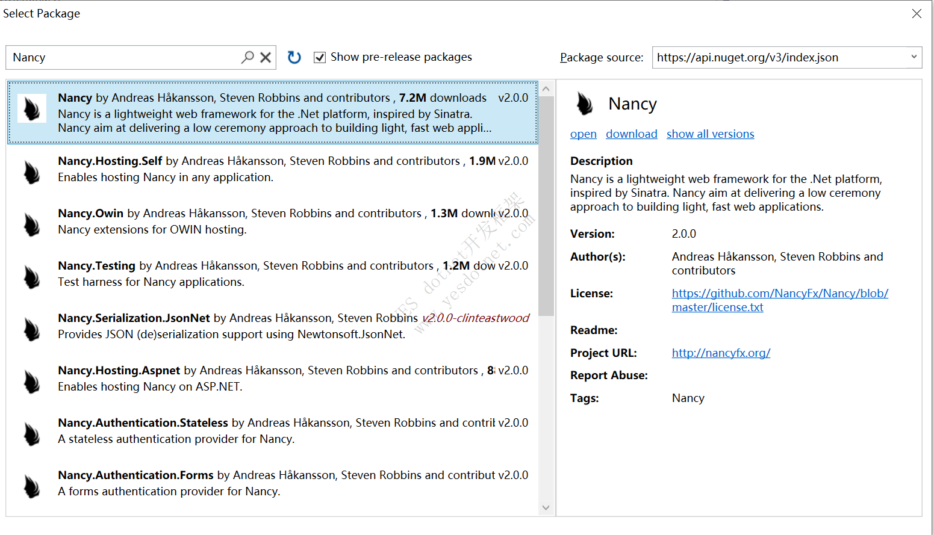Click the package list scrollbar thumb
The image size is (934, 535).
(546, 206)
